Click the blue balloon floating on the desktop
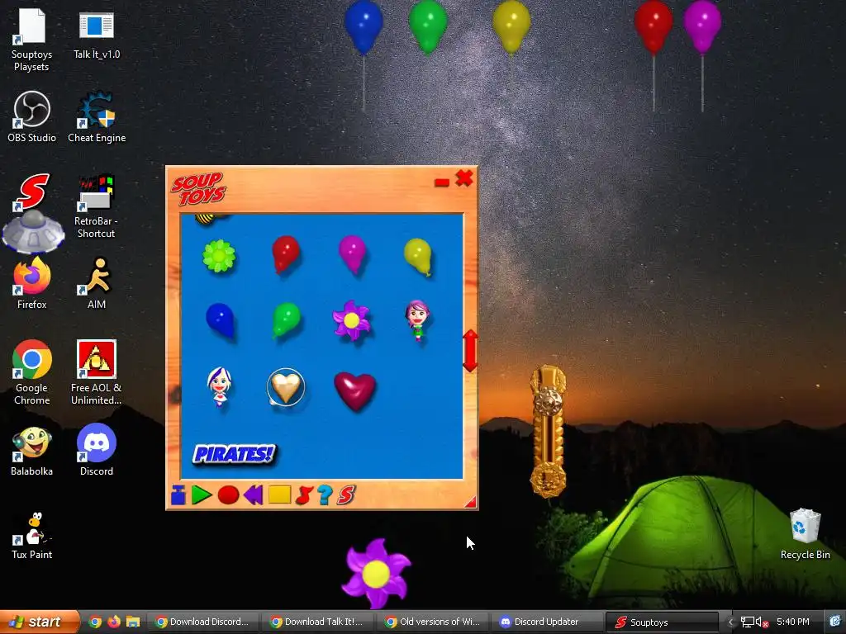Screen dimensions: 846x634 364,27
